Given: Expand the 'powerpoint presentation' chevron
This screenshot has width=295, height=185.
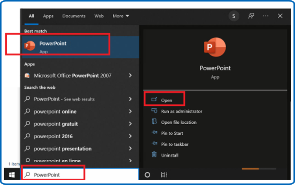Looking at the screenshot, I should pos(130,148).
